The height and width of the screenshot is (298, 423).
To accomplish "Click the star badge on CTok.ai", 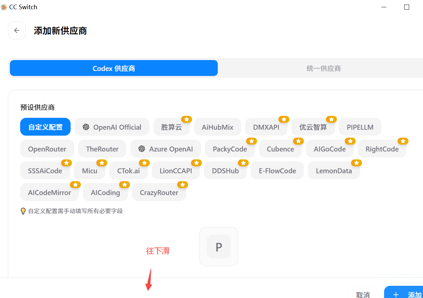I will pos(144,163).
